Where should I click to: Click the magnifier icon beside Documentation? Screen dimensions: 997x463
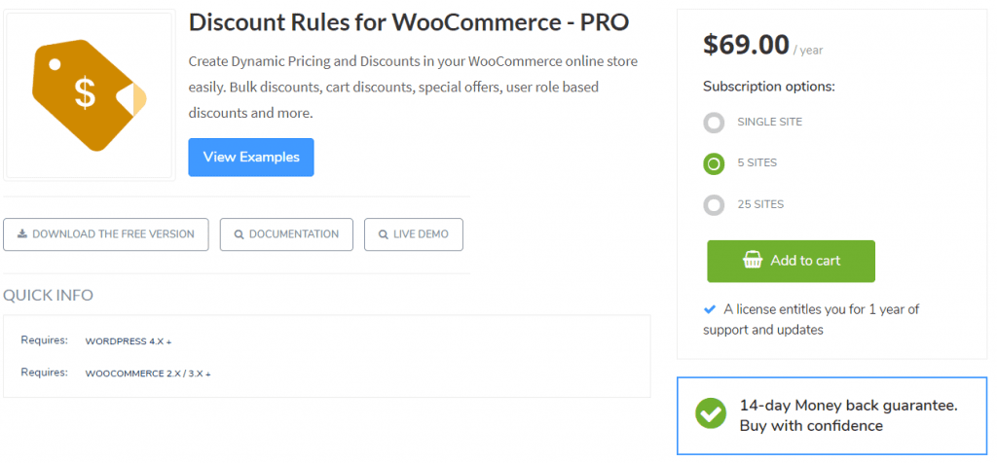click(x=238, y=234)
